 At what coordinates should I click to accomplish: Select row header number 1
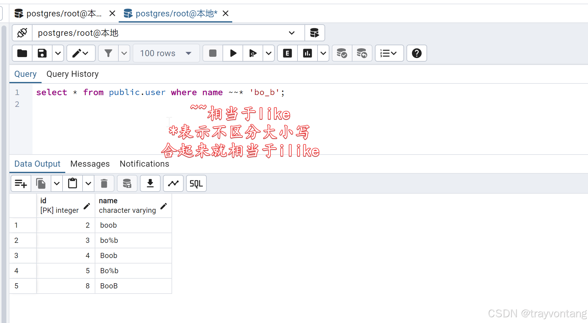(x=23, y=225)
